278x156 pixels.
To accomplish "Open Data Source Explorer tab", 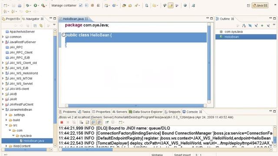I will (x=146, y=112).
